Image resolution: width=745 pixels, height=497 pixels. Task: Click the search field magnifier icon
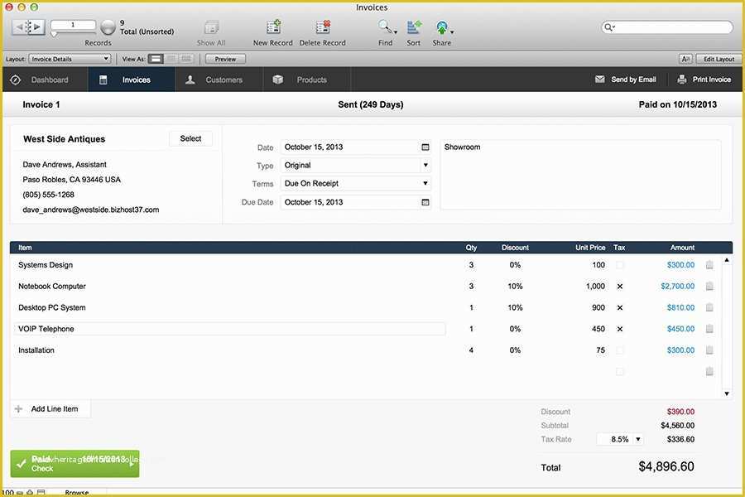pyautogui.click(x=608, y=27)
